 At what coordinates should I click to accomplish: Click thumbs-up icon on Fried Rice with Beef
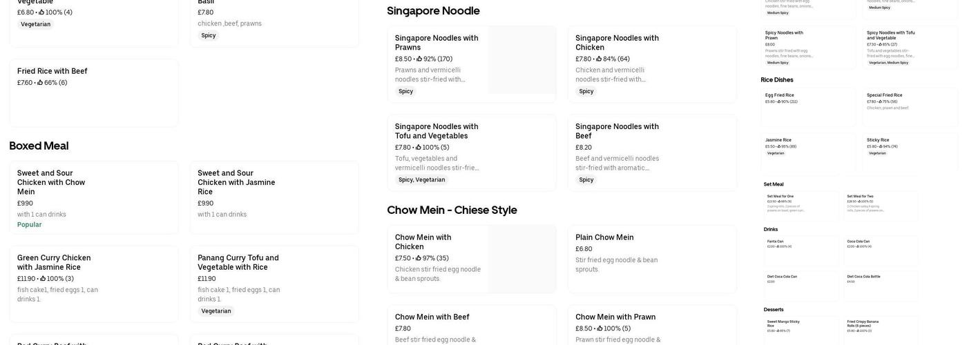pos(41,83)
